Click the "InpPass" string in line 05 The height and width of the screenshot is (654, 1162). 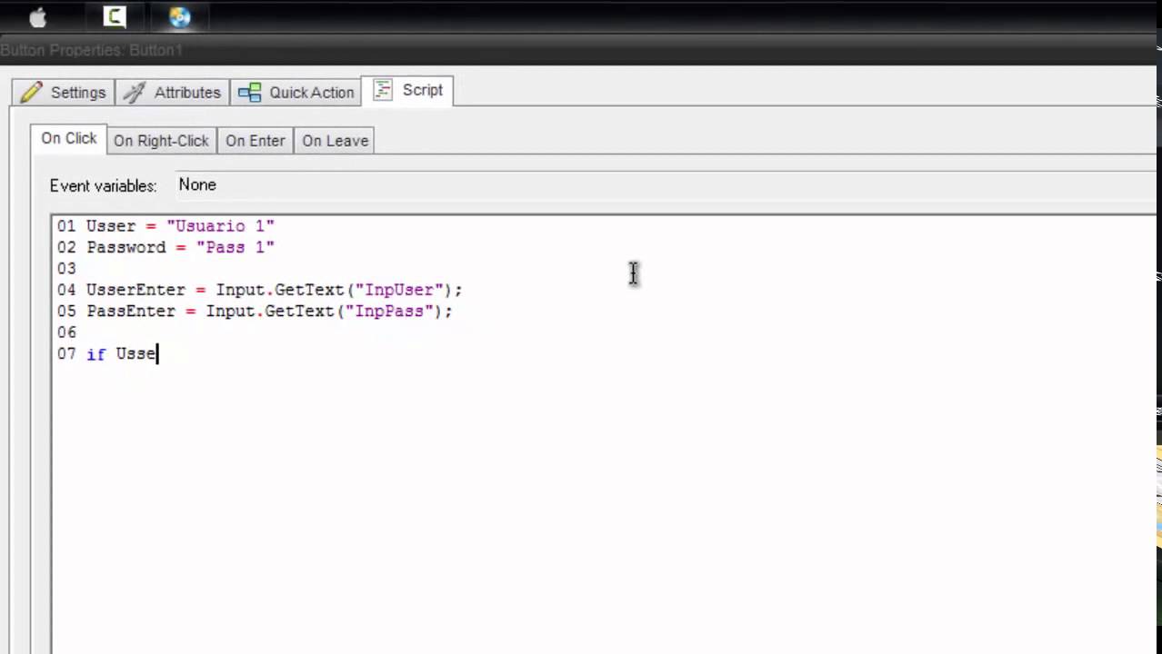coord(389,311)
